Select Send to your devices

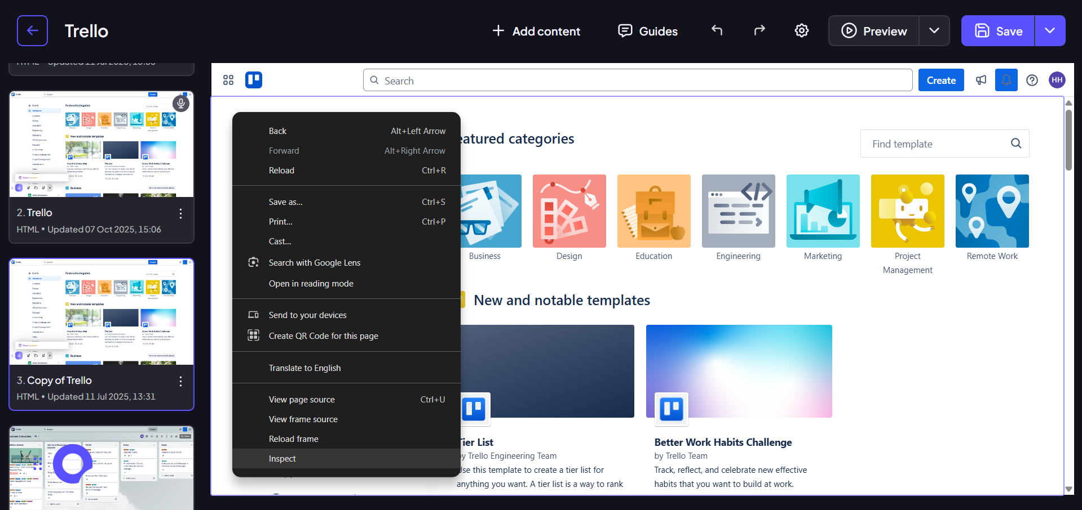coord(346,315)
